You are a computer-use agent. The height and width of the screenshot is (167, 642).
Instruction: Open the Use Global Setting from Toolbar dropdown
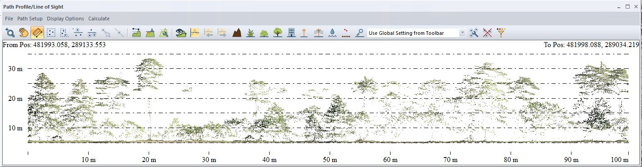point(416,33)
